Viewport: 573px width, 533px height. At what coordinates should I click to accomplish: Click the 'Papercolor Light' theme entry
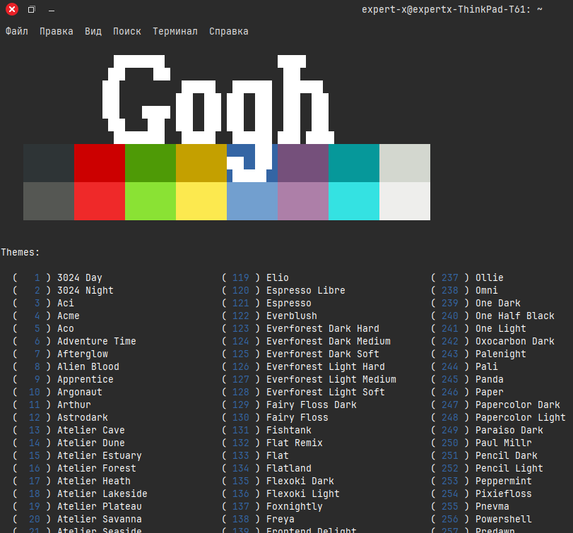coord(521,418)
